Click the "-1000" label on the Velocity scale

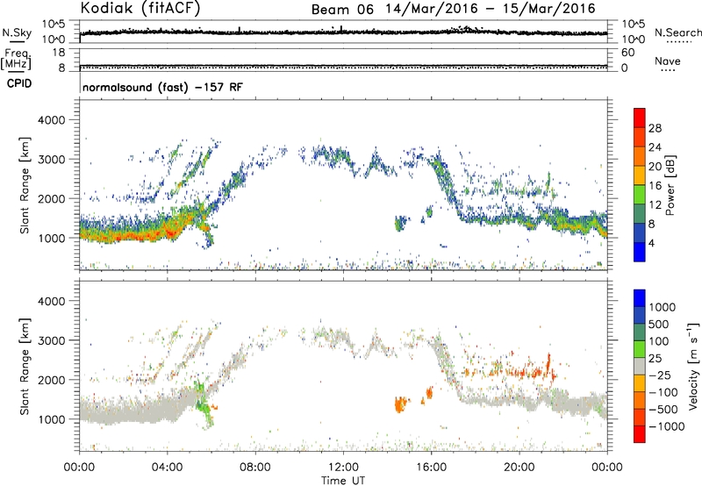pos(667,426)
